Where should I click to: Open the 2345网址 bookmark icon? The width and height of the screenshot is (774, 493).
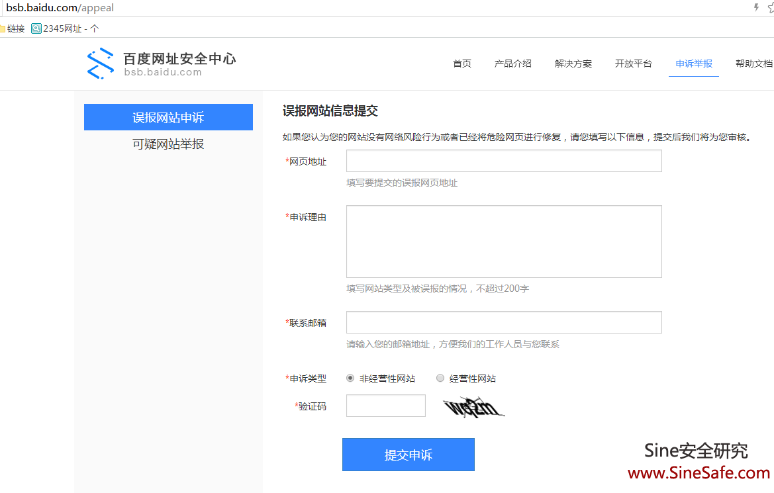36,28
